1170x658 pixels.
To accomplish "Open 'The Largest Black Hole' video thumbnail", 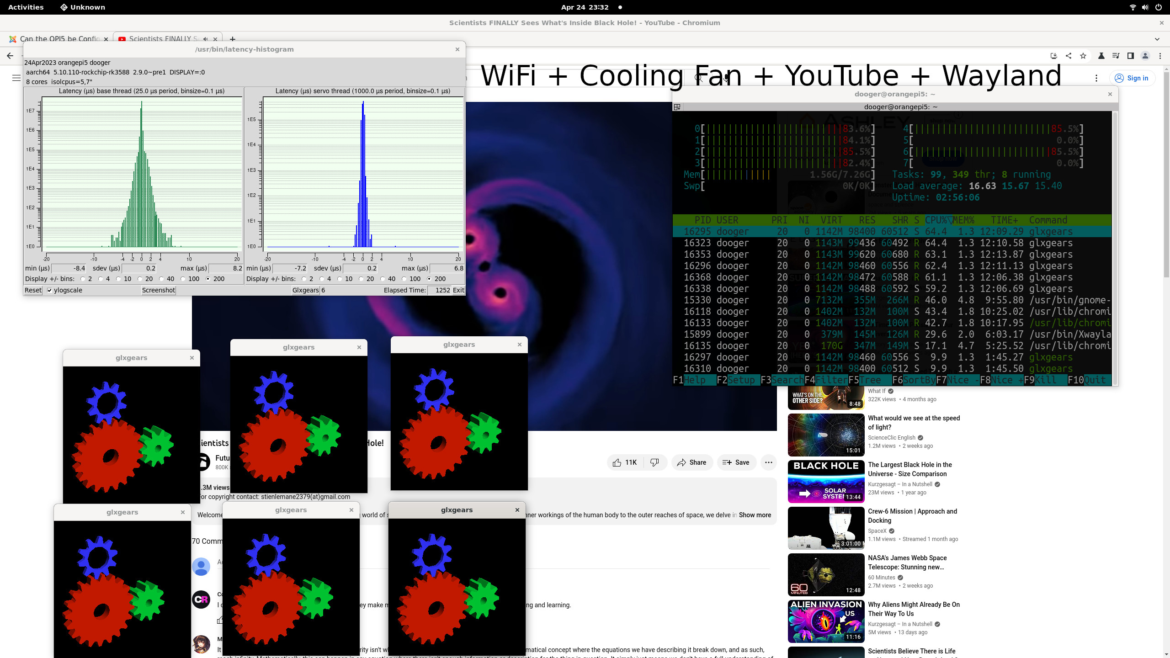I will tap(826, 481).
